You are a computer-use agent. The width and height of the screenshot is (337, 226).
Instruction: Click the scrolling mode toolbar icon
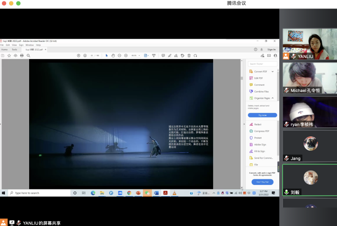coord(153,55)
